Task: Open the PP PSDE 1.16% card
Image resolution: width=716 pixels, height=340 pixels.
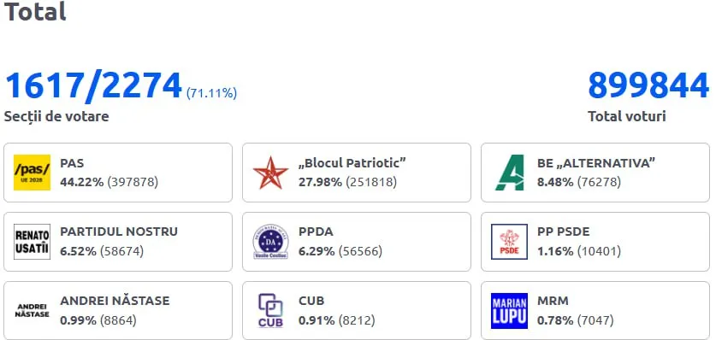Action: click(x=595, y=242)
